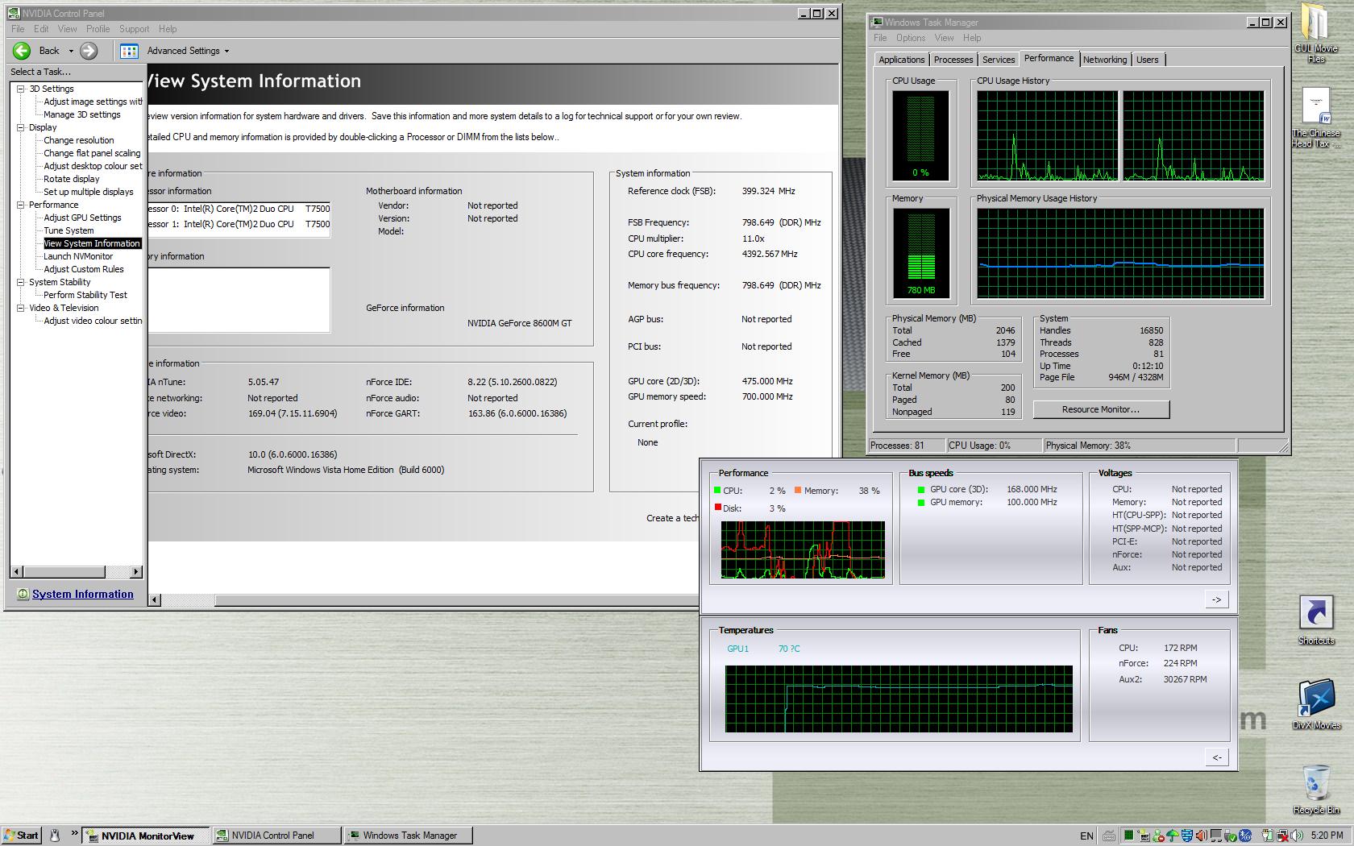
Task: Click the NVIDIA Control Panel taskbar button
Action: point(276,836)
